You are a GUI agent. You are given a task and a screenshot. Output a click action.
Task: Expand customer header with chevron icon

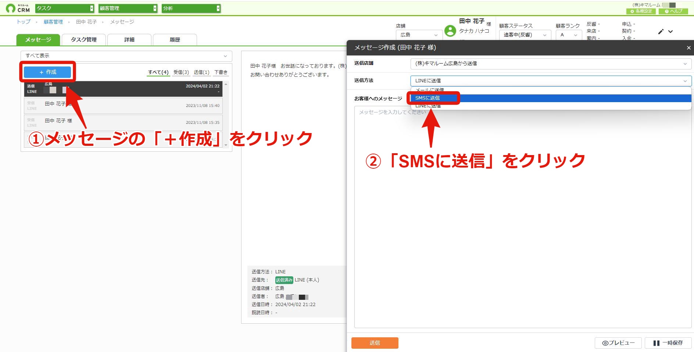(670, 32)
